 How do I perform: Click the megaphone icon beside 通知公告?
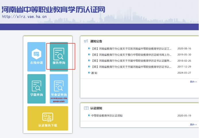point(86,41)
